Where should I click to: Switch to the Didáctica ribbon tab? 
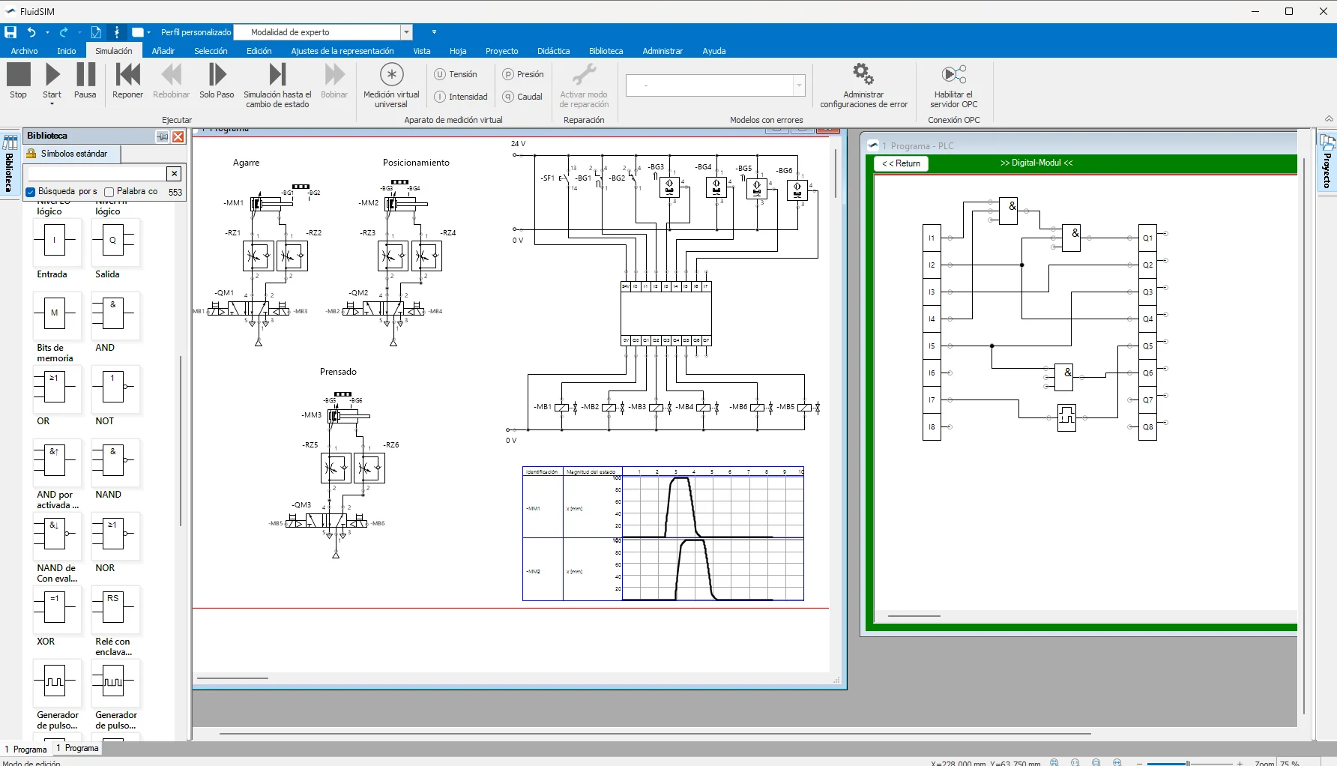point(553,51)
